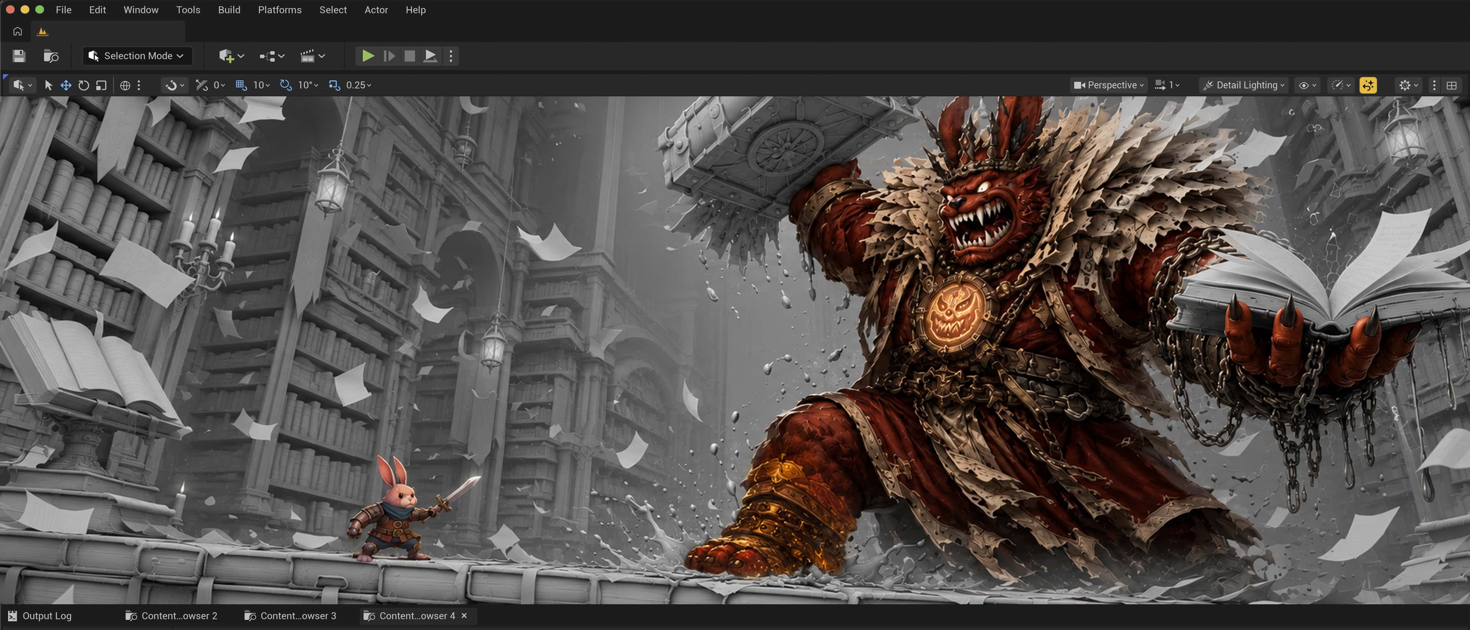
Task: Open the Platforms menu
Action: [280, 10]
